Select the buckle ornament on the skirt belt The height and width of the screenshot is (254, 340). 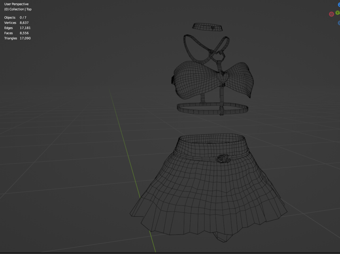[x=224, y=159]
